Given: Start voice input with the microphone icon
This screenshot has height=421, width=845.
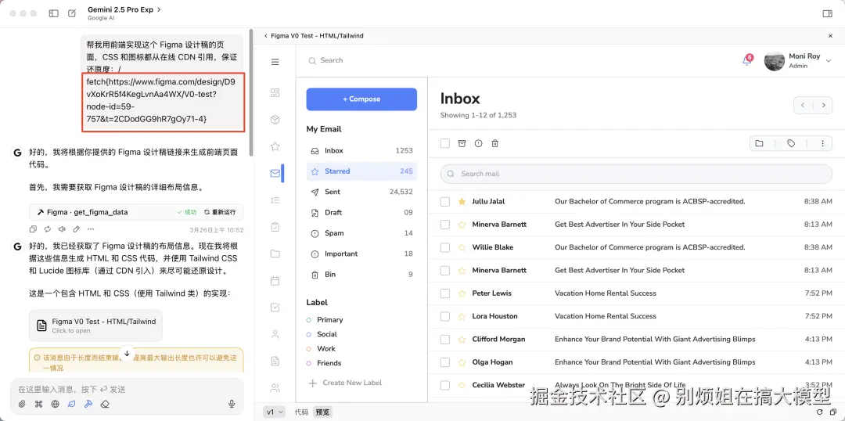Looking at the screenshot, I should point(232,404).
